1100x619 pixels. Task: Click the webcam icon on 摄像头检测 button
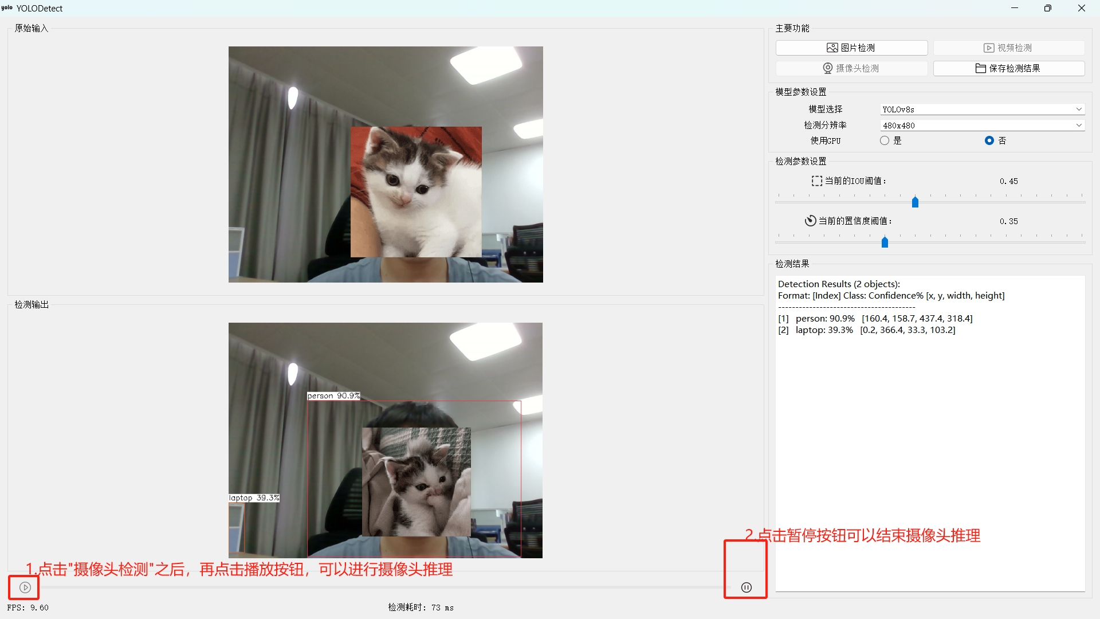click(827, 68)
